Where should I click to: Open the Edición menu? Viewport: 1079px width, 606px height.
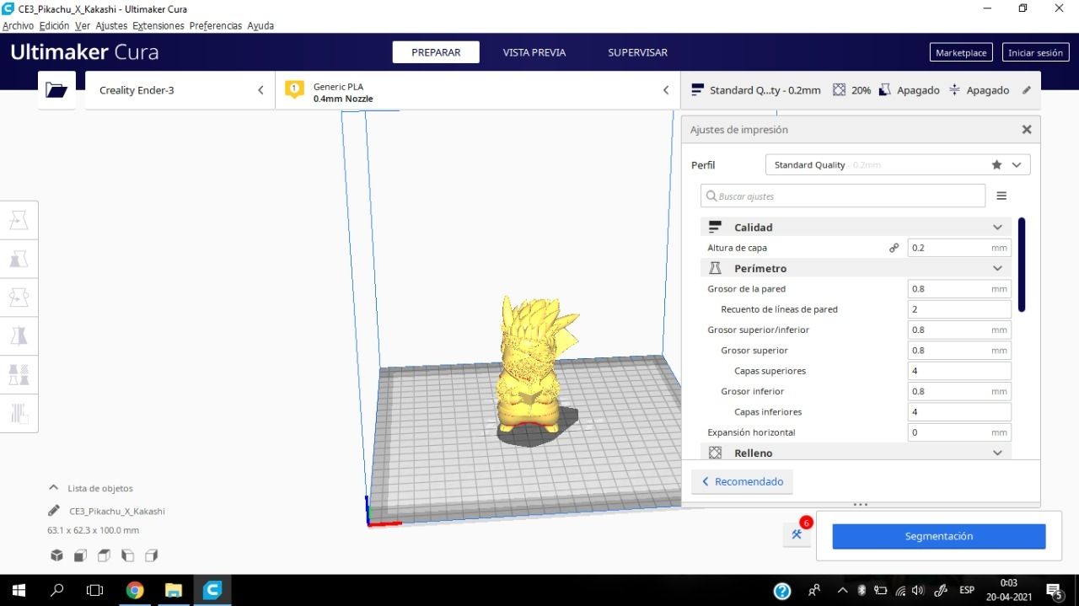coord(54,25)
